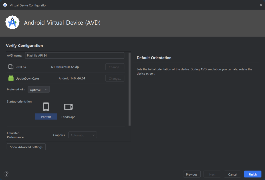Click the 'Pixel 8a' device name text

21,67
